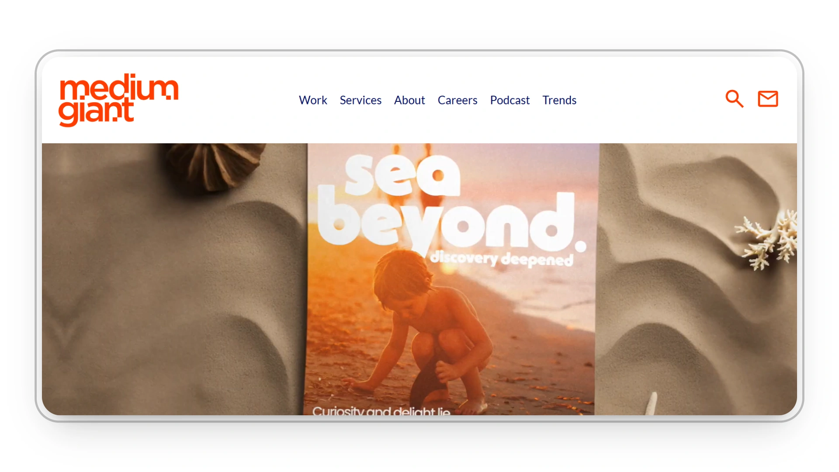Image resolution: width=839 pixels, height=472 pixels.
Task: Click the 'discovery deepened' tagline
Action: 501,259
